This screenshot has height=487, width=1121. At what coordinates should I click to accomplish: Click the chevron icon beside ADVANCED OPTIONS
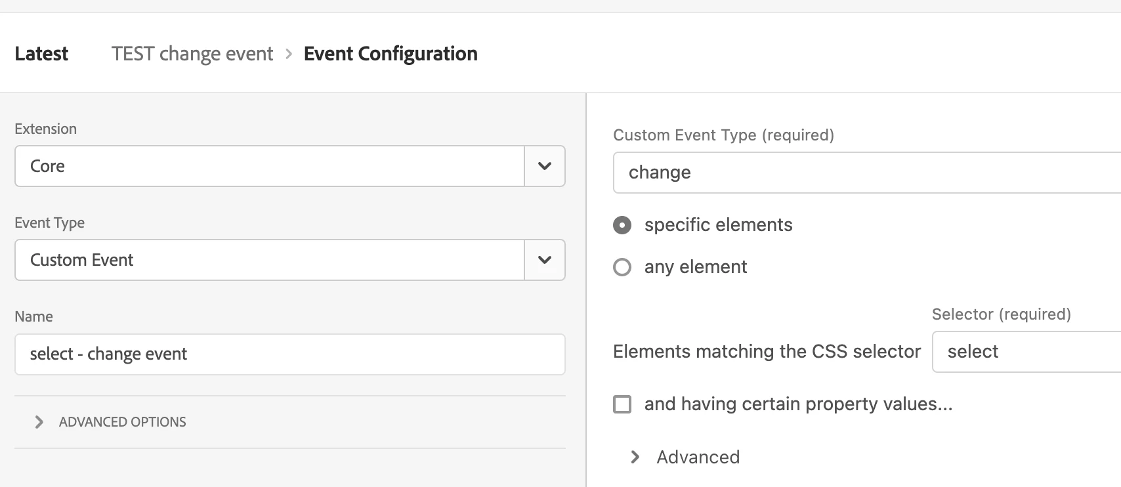[39, 422]
